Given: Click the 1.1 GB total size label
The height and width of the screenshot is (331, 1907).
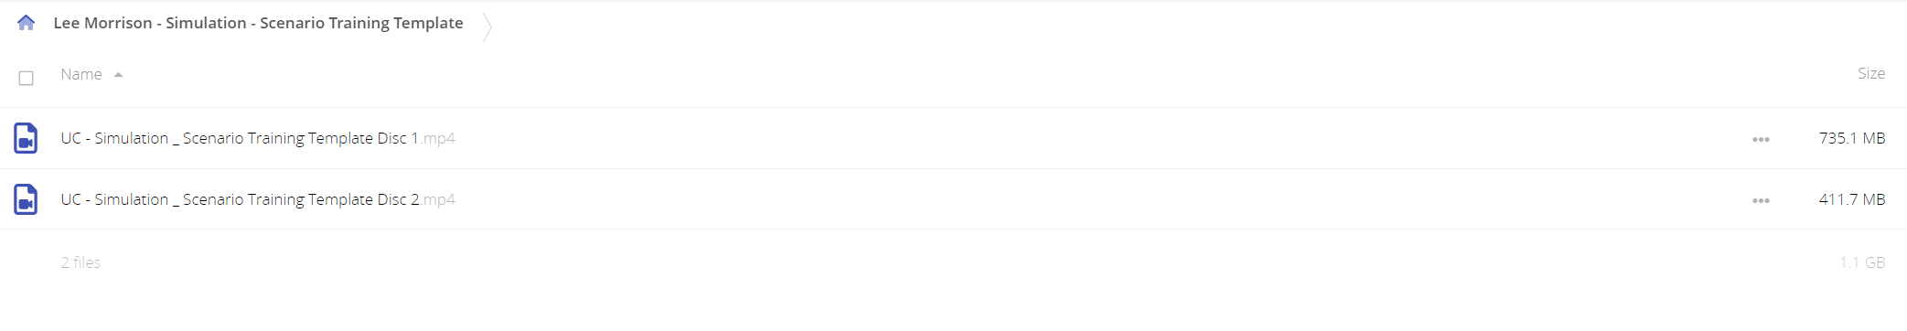Looking at the screenshot, I should point(1862,262).
